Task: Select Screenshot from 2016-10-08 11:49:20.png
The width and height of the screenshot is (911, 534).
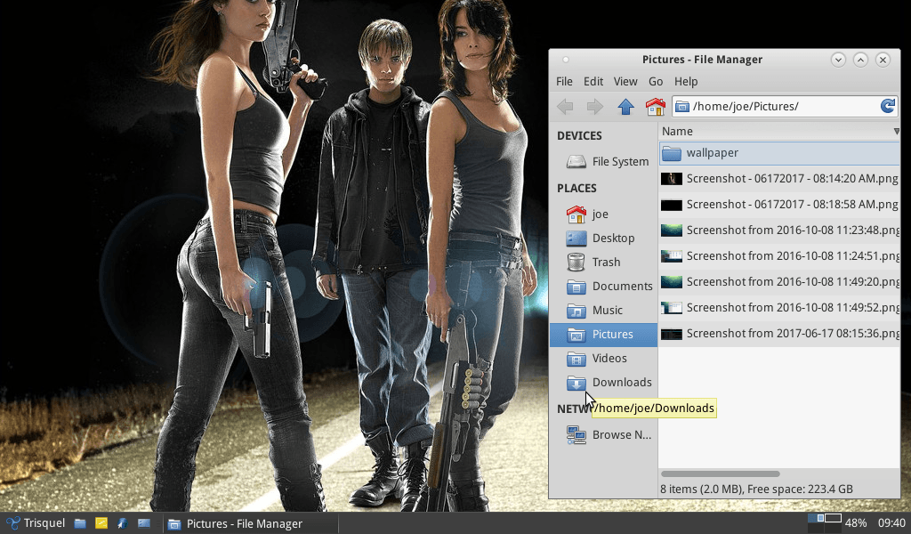Action: (x=779, y=282)
